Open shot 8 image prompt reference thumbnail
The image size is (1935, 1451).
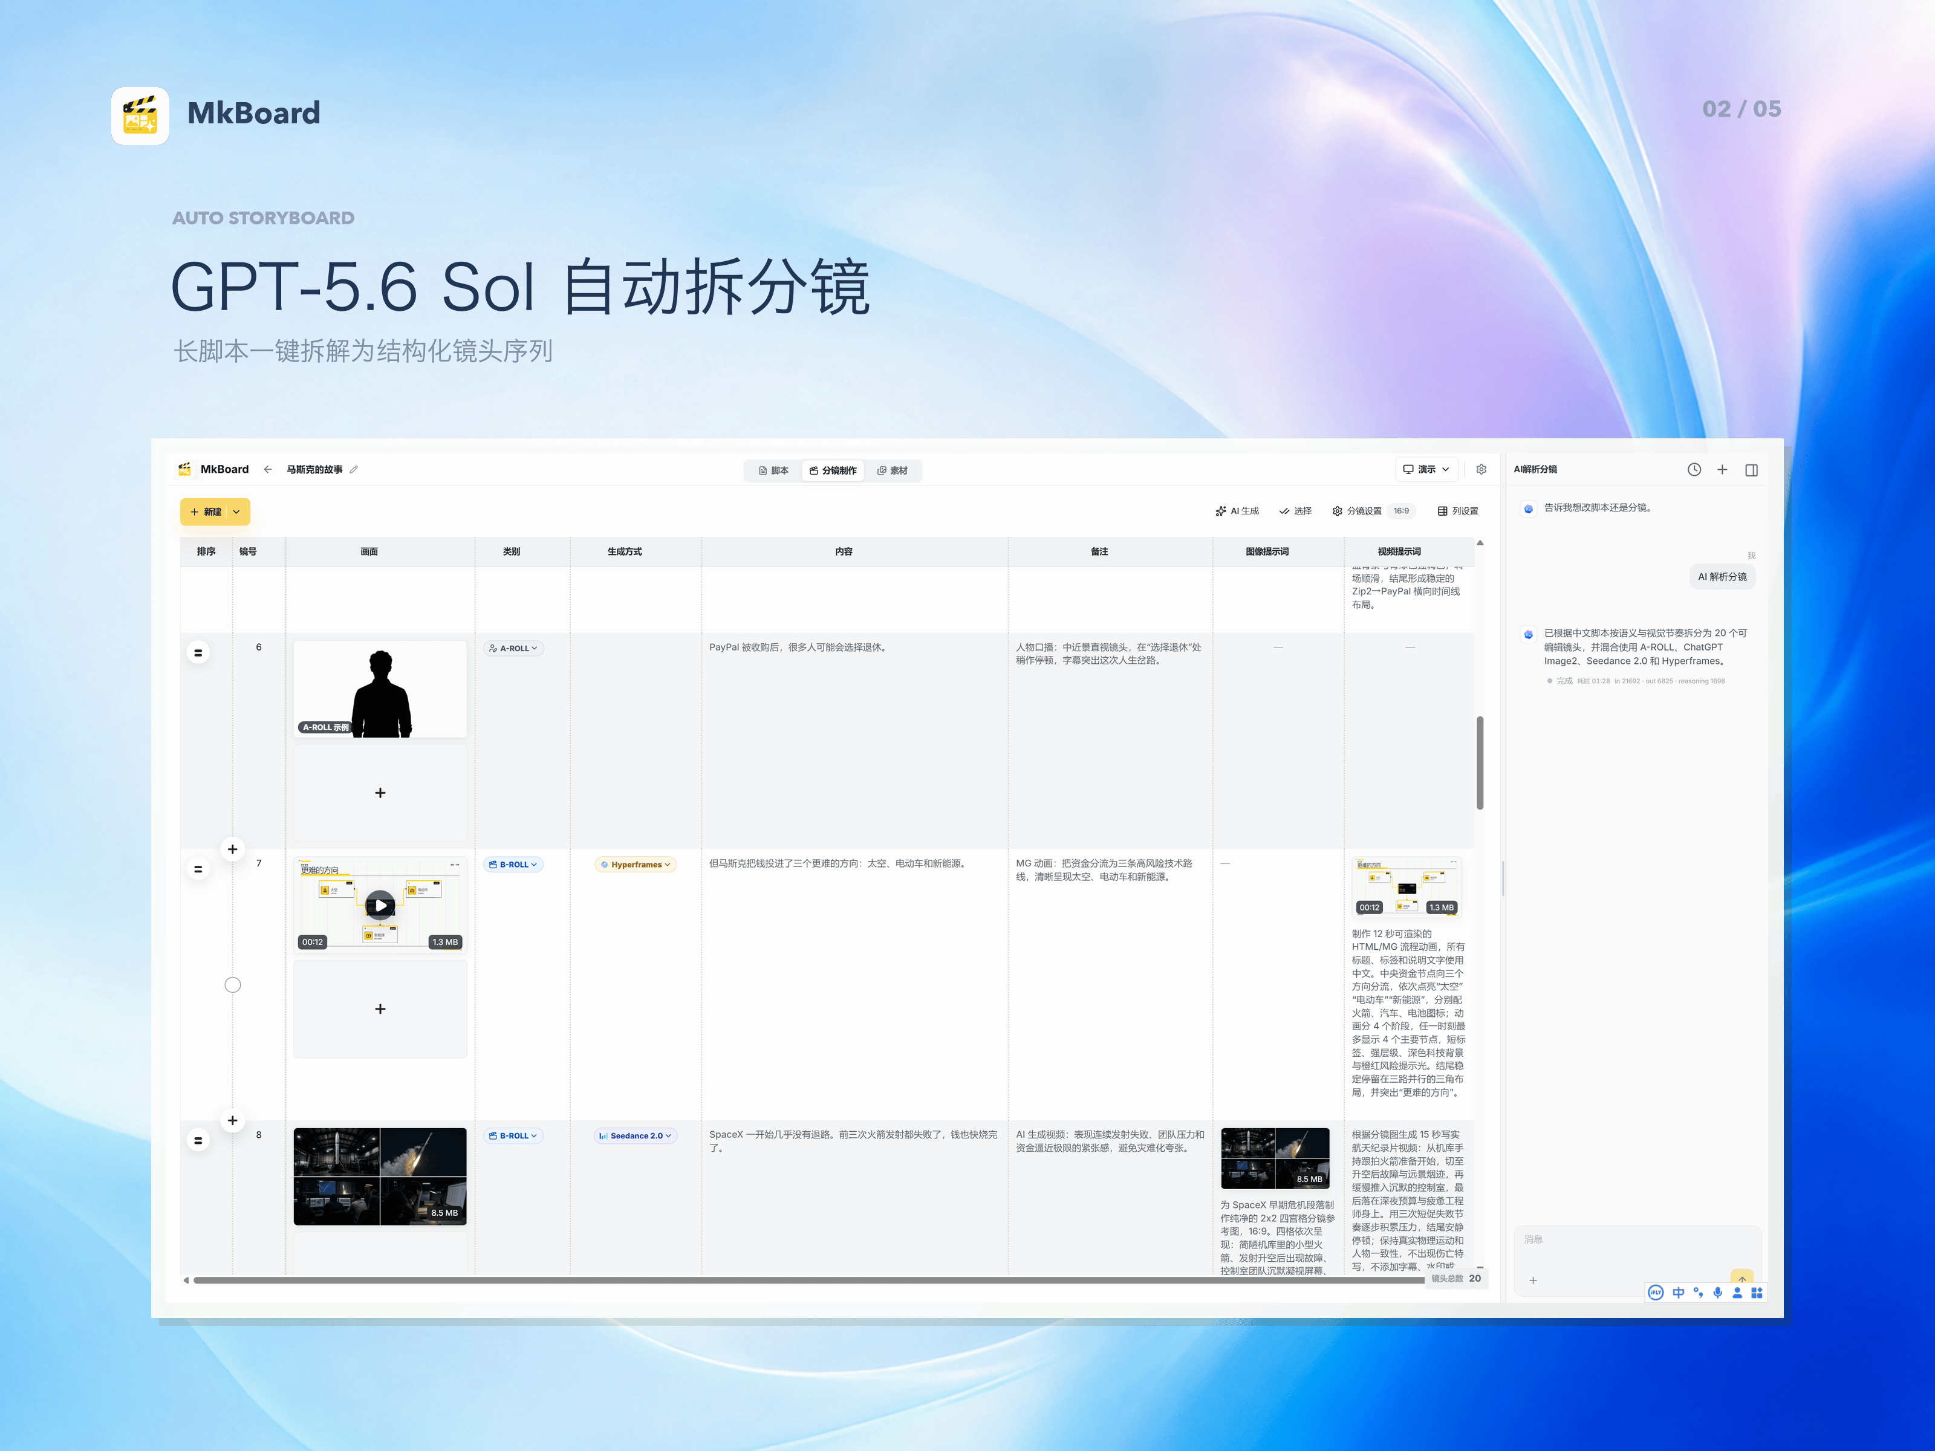[1275, 1159]
